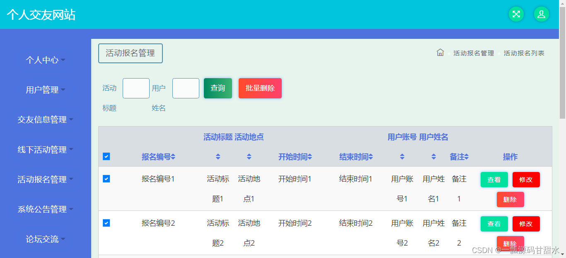Image resolution: width=566 pixels, height=258 pixels.
Task: Focus the 用户姓名 search input field
Action: pos(186,88)
